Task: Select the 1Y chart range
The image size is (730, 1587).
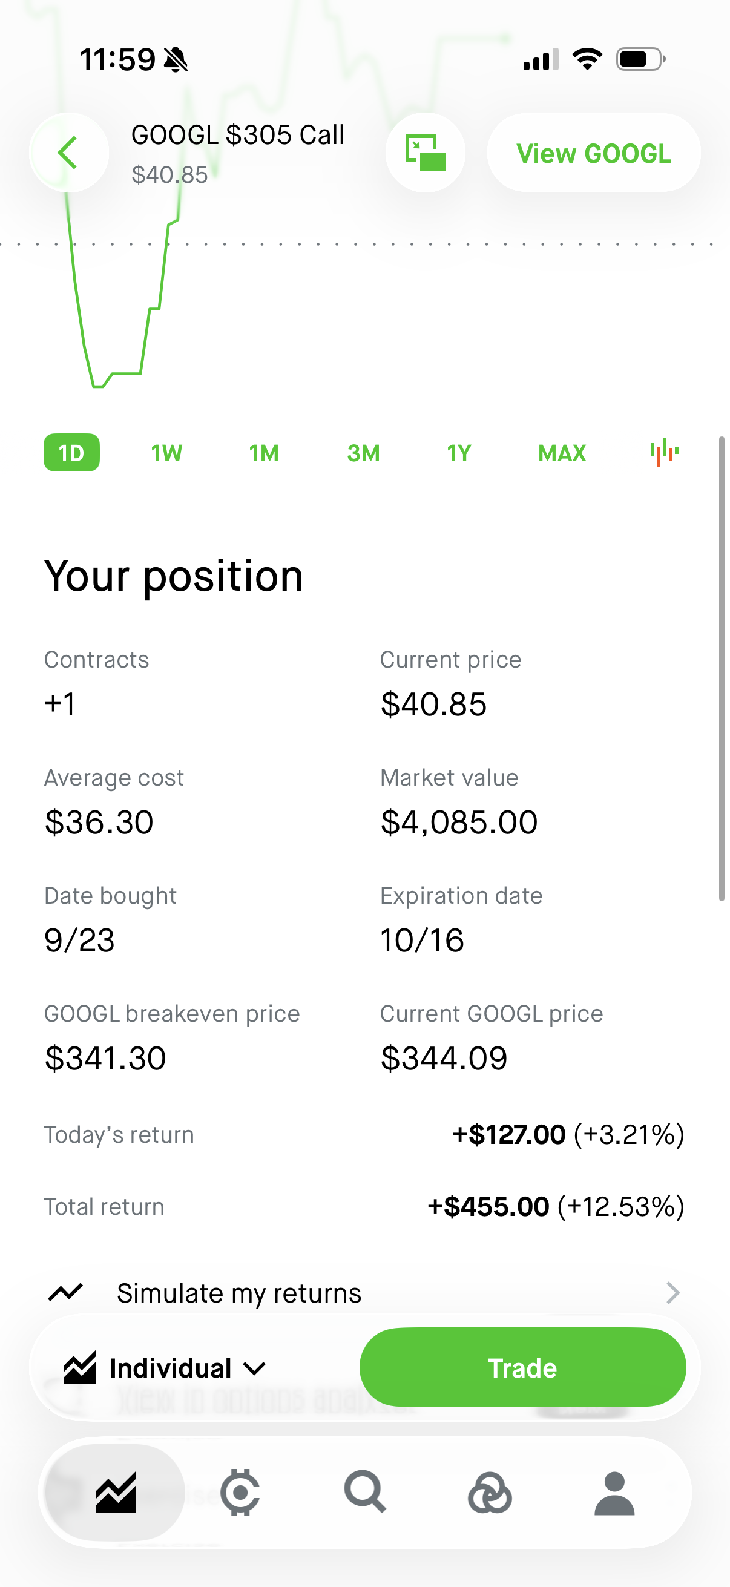Action: 459,453
